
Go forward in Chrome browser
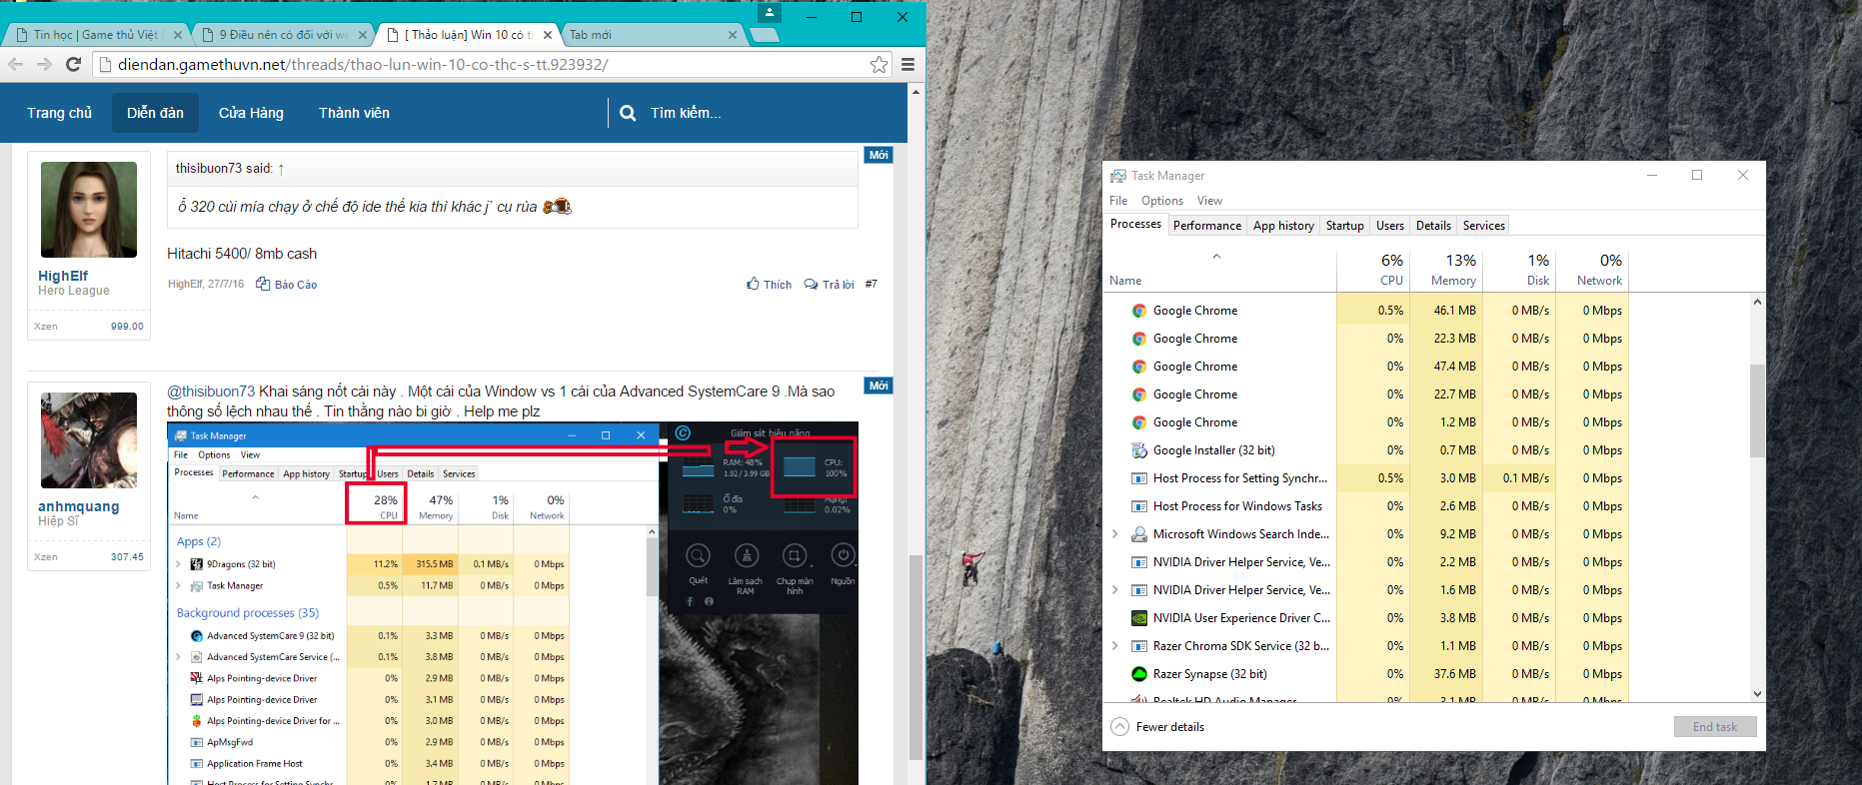click(x=44, y=64)
